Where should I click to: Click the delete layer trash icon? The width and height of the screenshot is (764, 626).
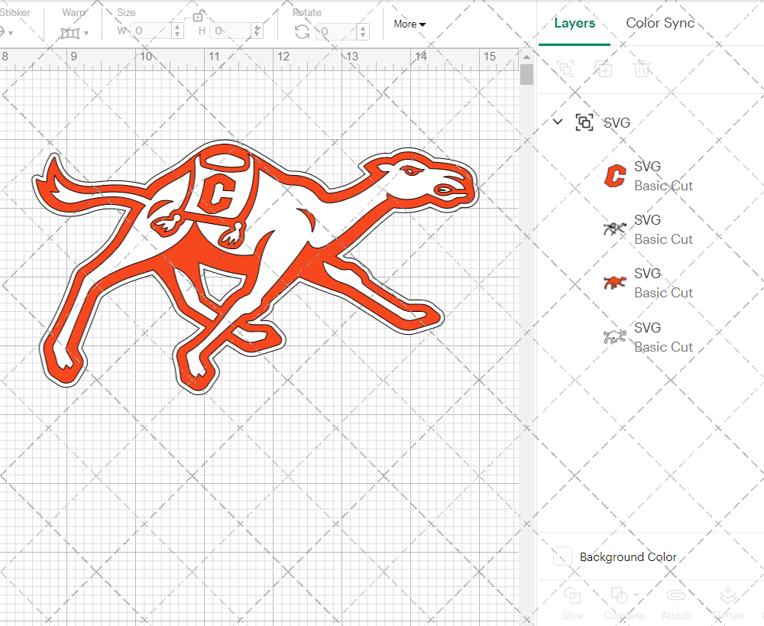(x=642, y=69)
